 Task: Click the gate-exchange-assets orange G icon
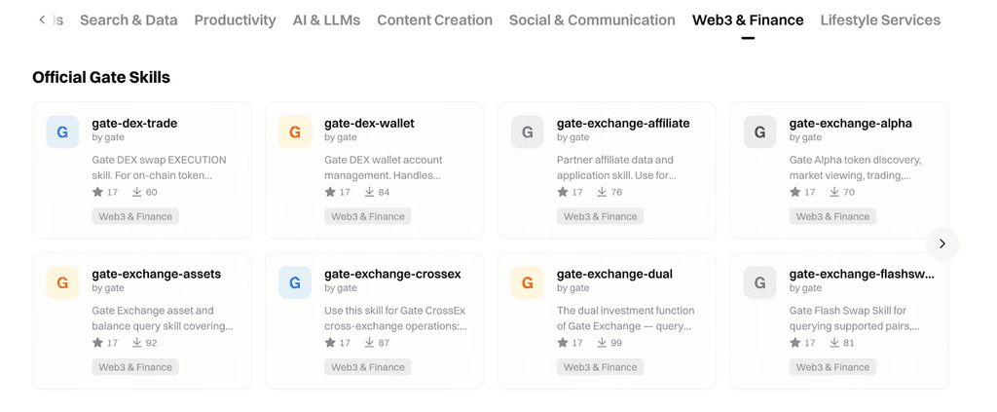click(x=62, y=282)
